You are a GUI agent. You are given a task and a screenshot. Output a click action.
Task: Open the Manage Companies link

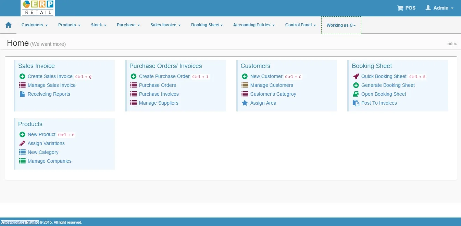pyautogui.click(x=50, y=161)
